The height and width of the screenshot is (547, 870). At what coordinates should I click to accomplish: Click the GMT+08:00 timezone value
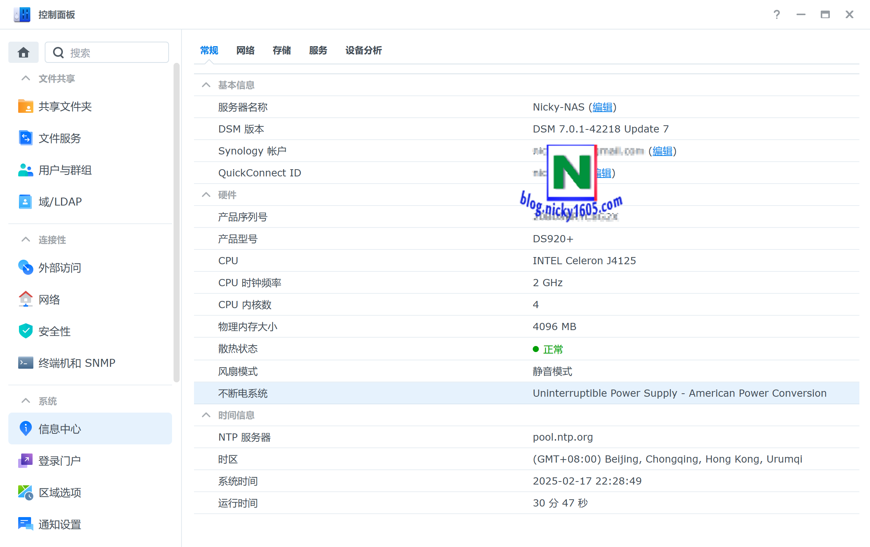(667, 459)
